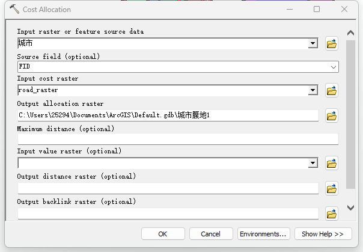Click the 'Source field (optional)' label
The height and width of the screenshot is (252, 363).
coord(58,57)
